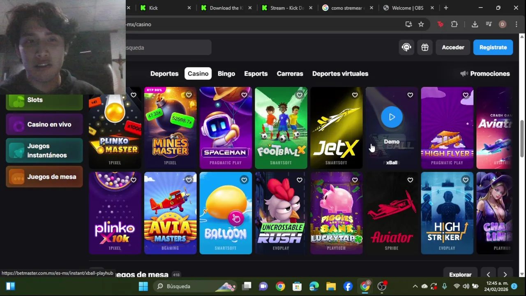Open the Promociones link
Image resolution: width=526 pixels, height=296 pixels.
coord(485,74)
